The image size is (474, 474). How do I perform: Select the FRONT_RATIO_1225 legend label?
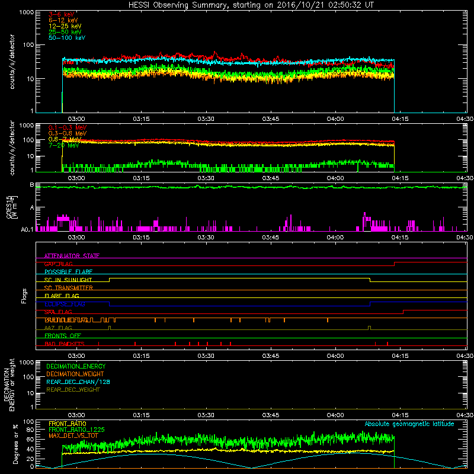pos(76,430)
